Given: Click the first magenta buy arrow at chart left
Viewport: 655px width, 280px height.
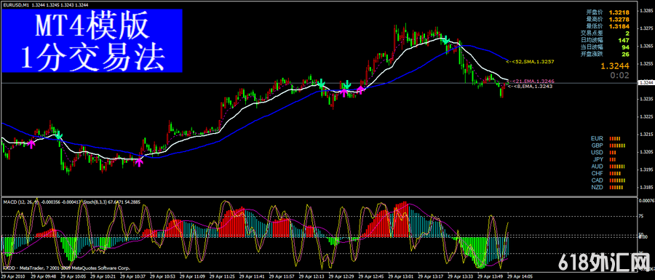Looking at the screenshot, I should [32, 144].
